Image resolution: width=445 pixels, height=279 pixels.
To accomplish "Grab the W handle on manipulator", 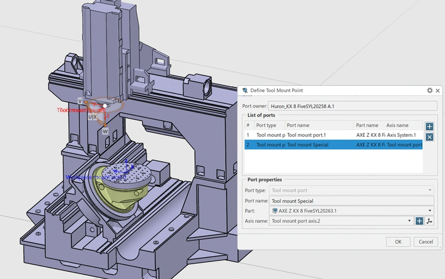I will coord(105,131).
